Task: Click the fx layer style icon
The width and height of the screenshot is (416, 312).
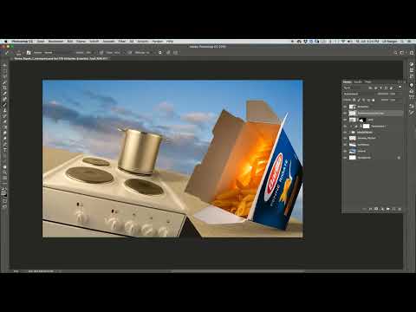Action: pos(370,209)
